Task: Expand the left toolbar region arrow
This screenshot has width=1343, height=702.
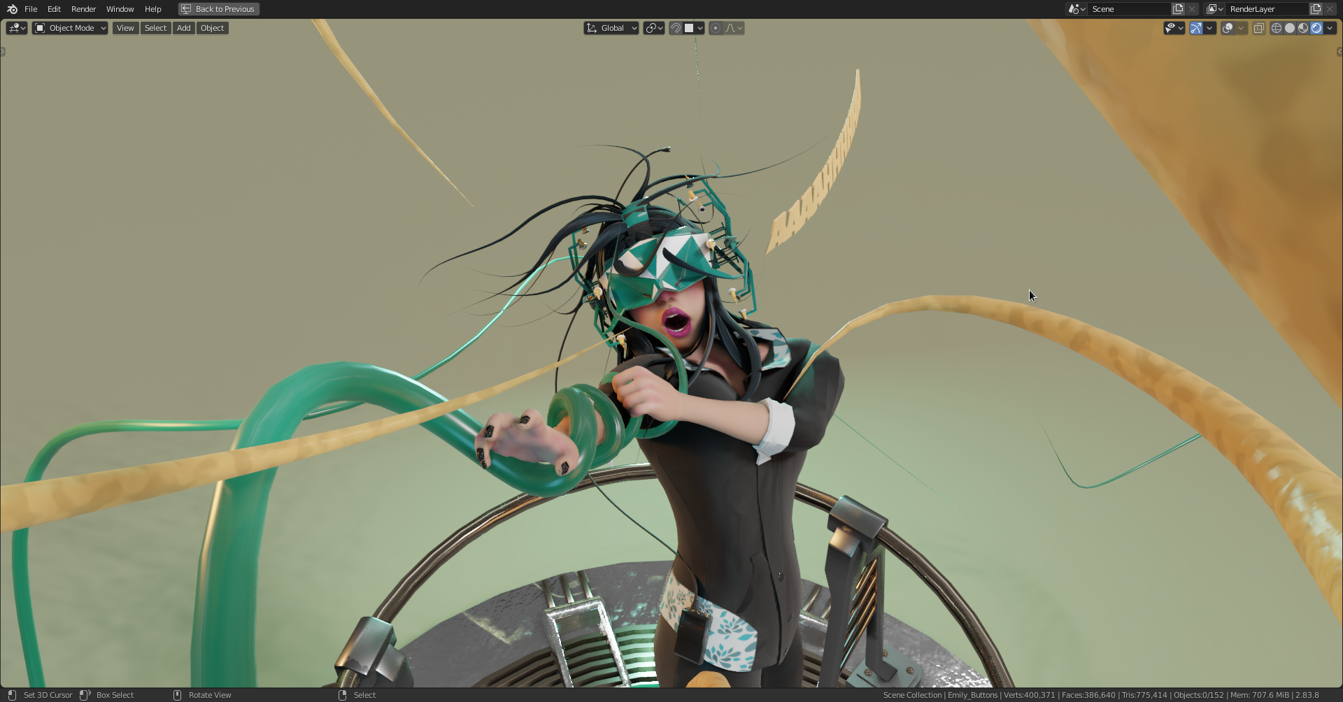Action: point(3,52)
